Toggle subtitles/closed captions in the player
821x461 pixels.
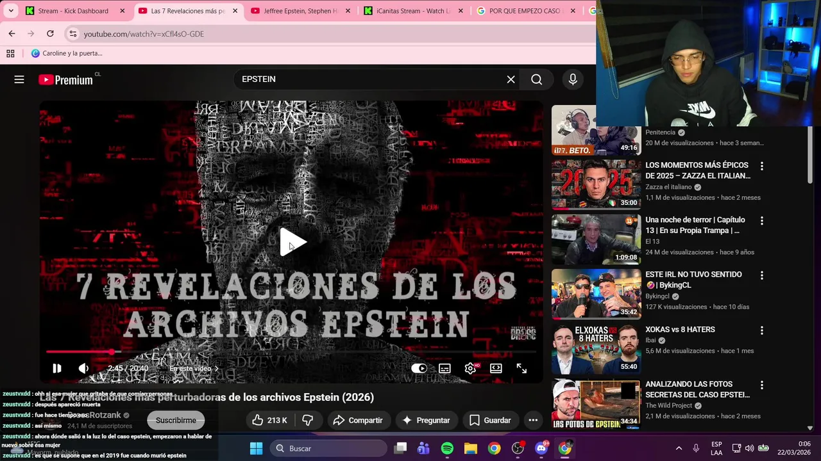point(444,368)
